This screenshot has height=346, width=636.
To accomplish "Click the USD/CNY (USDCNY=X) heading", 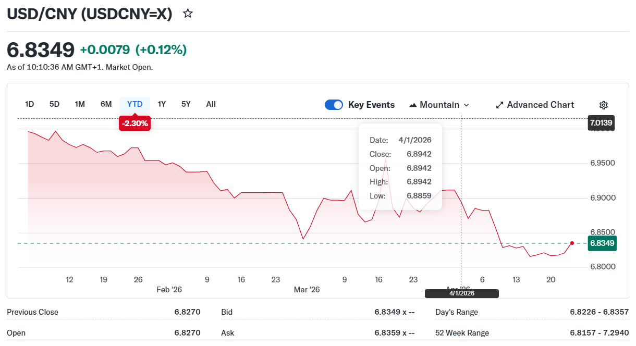I will click(x=89, y=14).
